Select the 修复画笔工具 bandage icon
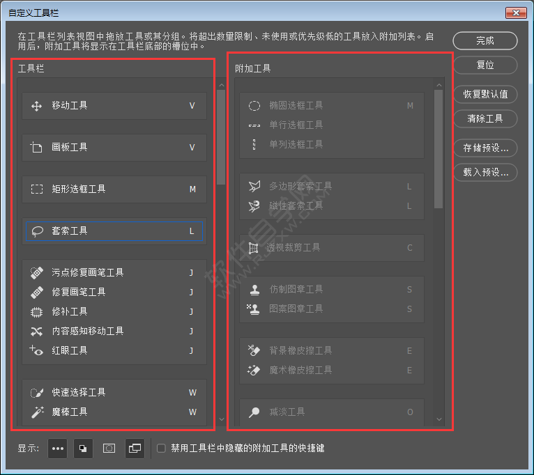This screenshot has height=475, width=534. (37, 293)
